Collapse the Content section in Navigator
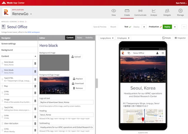188x134 pixels. point(35,56)
